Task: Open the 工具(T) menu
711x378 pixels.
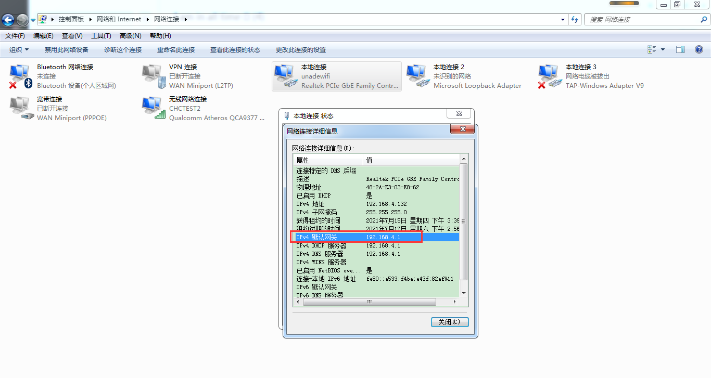Action: (x=101, y=36)
